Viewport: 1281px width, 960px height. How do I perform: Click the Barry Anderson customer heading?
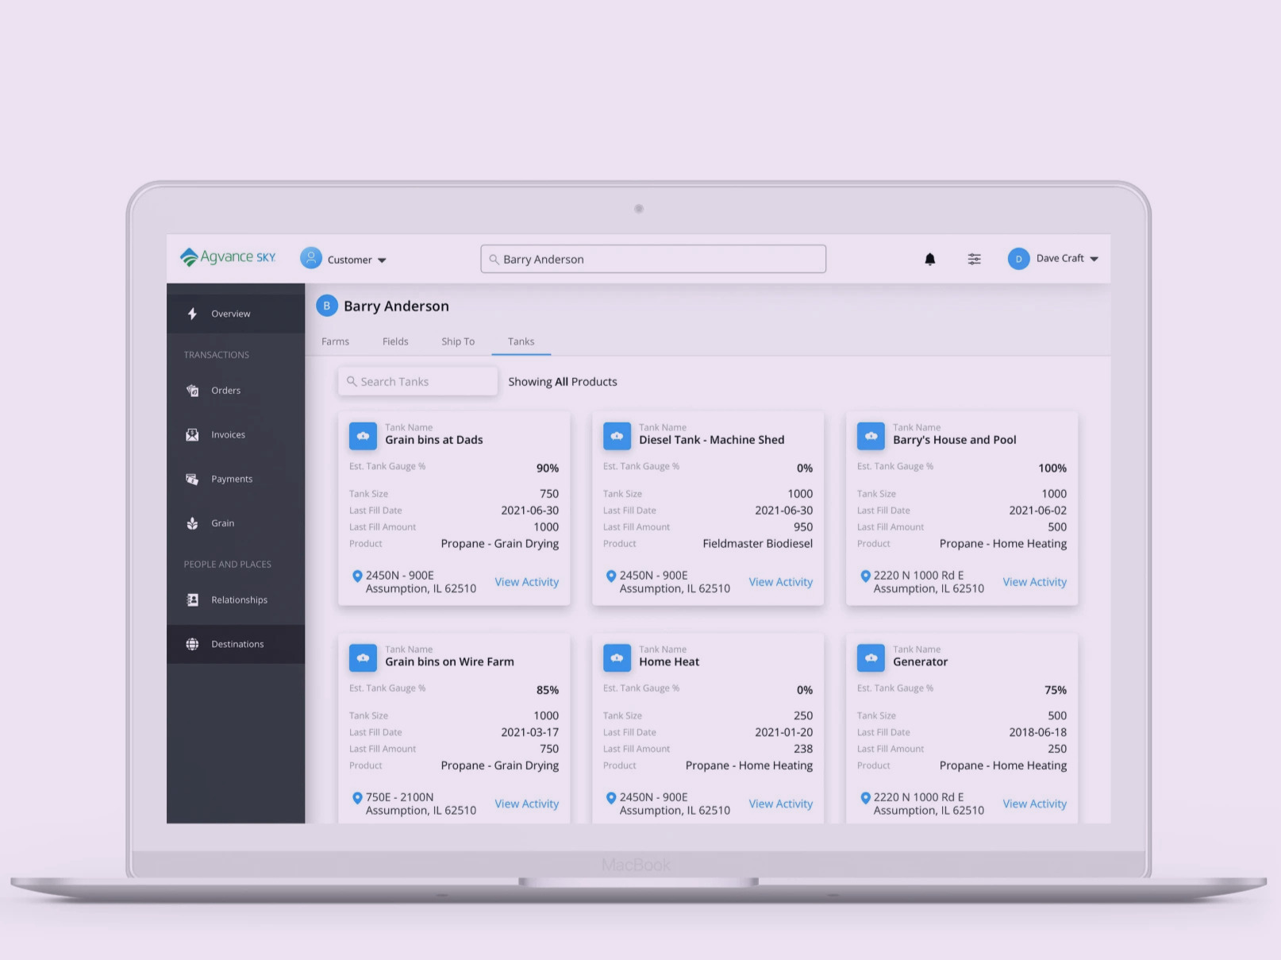pyautogui.click(x=396, y=307)
